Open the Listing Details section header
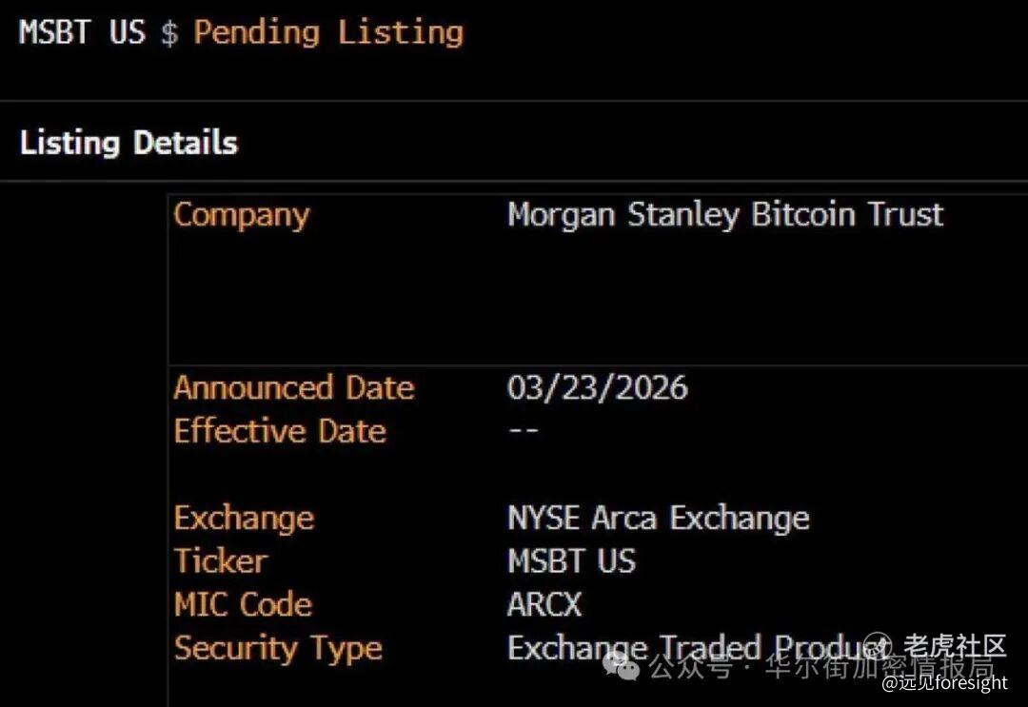1028x707 pixels. click(x=128, y=143)
